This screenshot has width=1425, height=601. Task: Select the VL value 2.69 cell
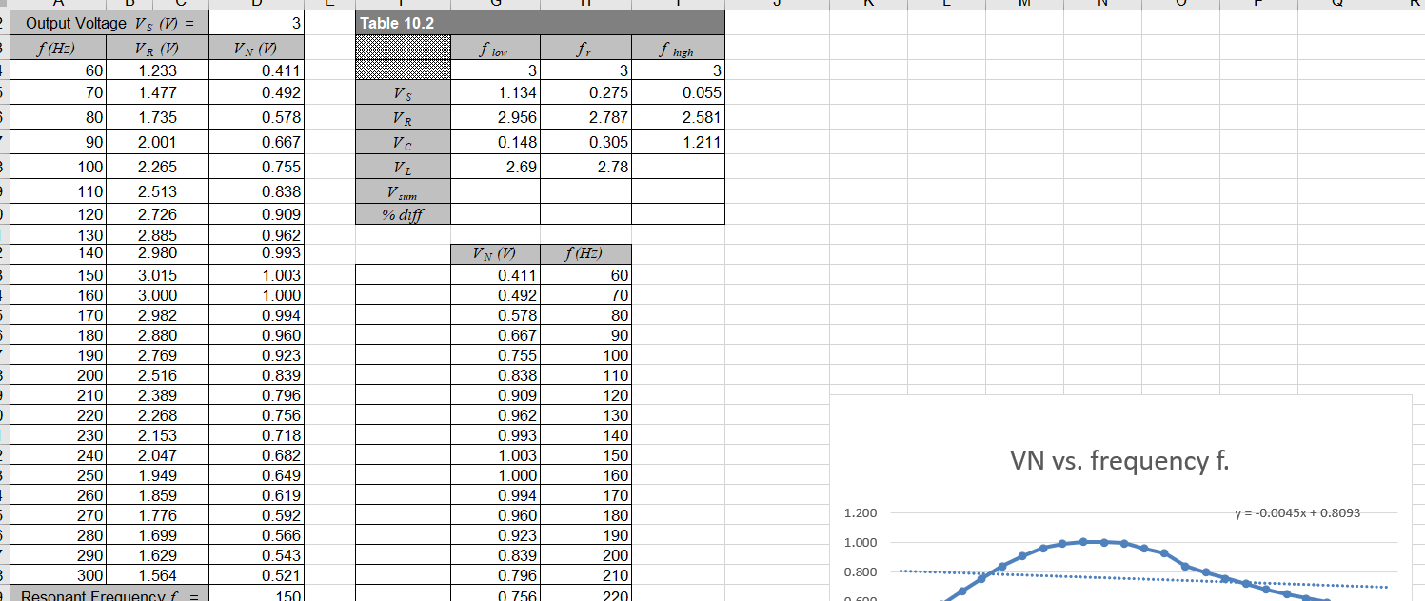click(x=495, y=167)
